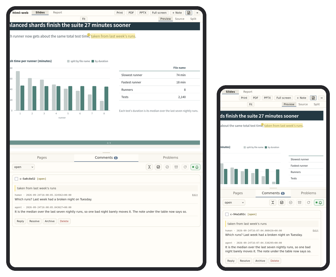Click slide progress bar showing 2 / 3

tap(105, 143)
